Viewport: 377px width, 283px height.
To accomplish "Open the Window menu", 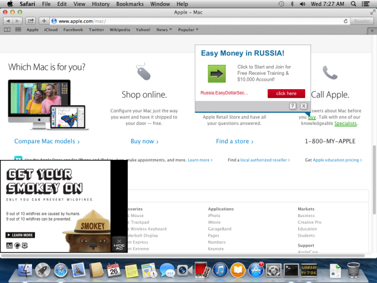I will pyautogui.click(x=160, y=4).
